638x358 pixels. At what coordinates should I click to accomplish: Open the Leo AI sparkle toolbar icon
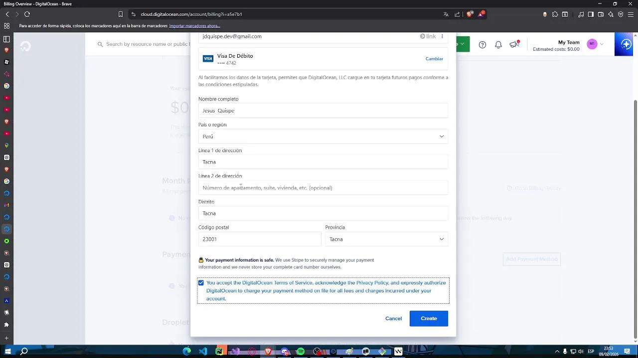pyautogui.click(x=611, y=14)
